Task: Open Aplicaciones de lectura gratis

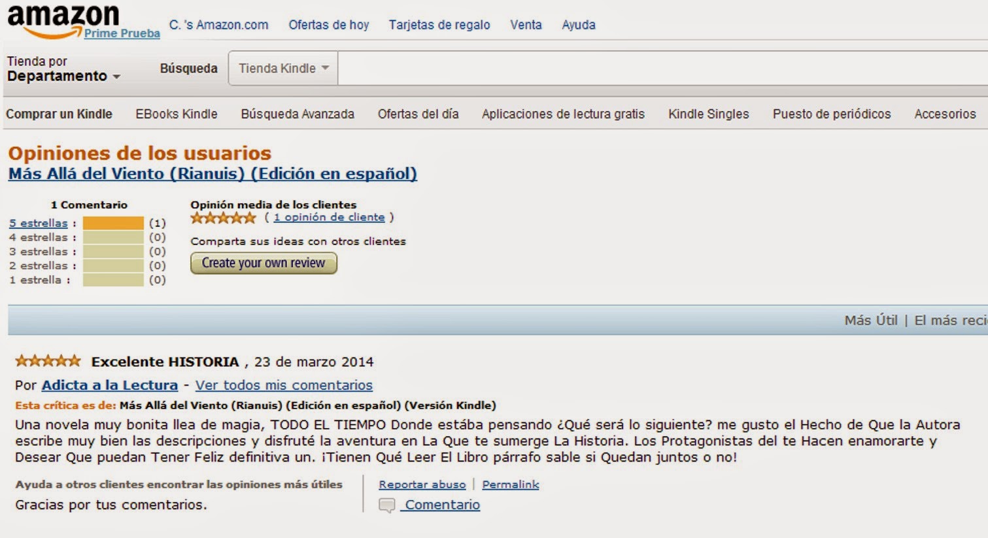Action: coord(563,114)
